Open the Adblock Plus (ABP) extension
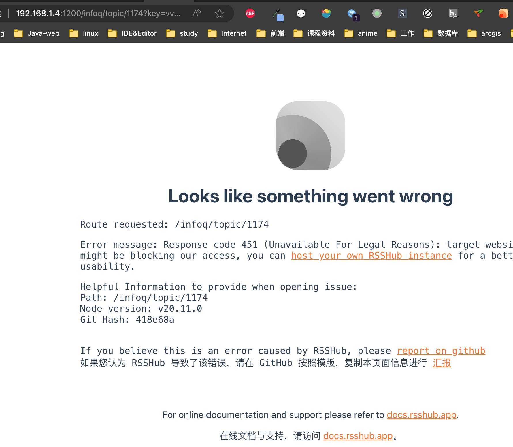This screenshot has height=447, width=513. point(250,13)
